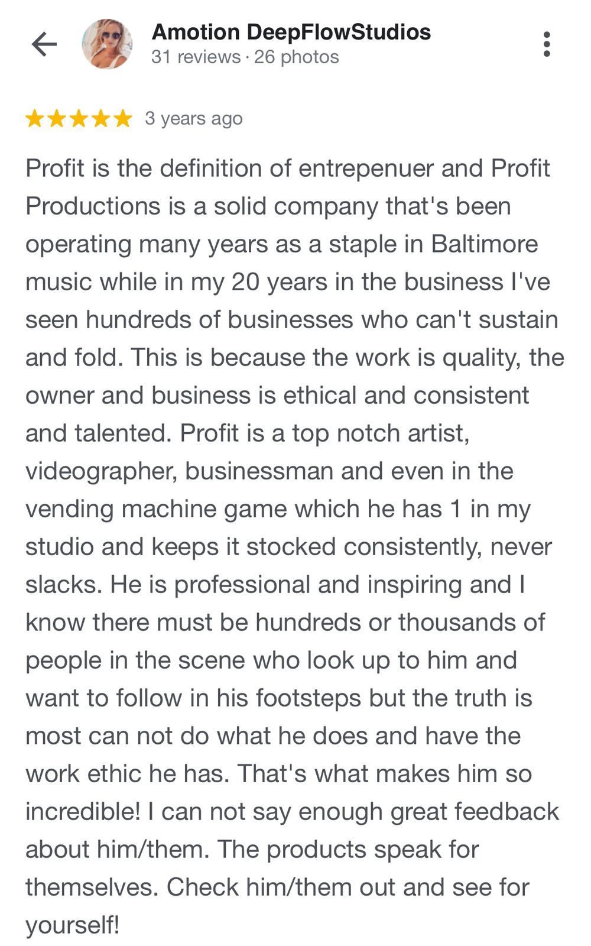Click the first rating star
The height and width of the screenshot is (946, 591).
[x=35, y=119]
